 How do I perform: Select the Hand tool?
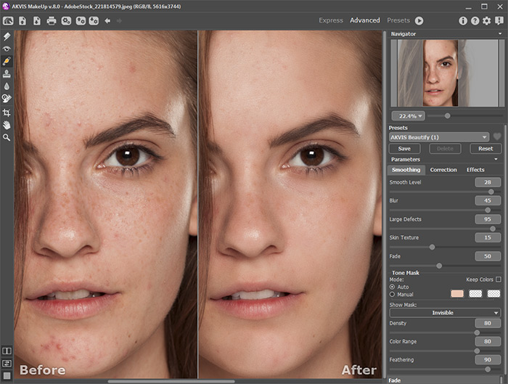click(x=7, y=125)
